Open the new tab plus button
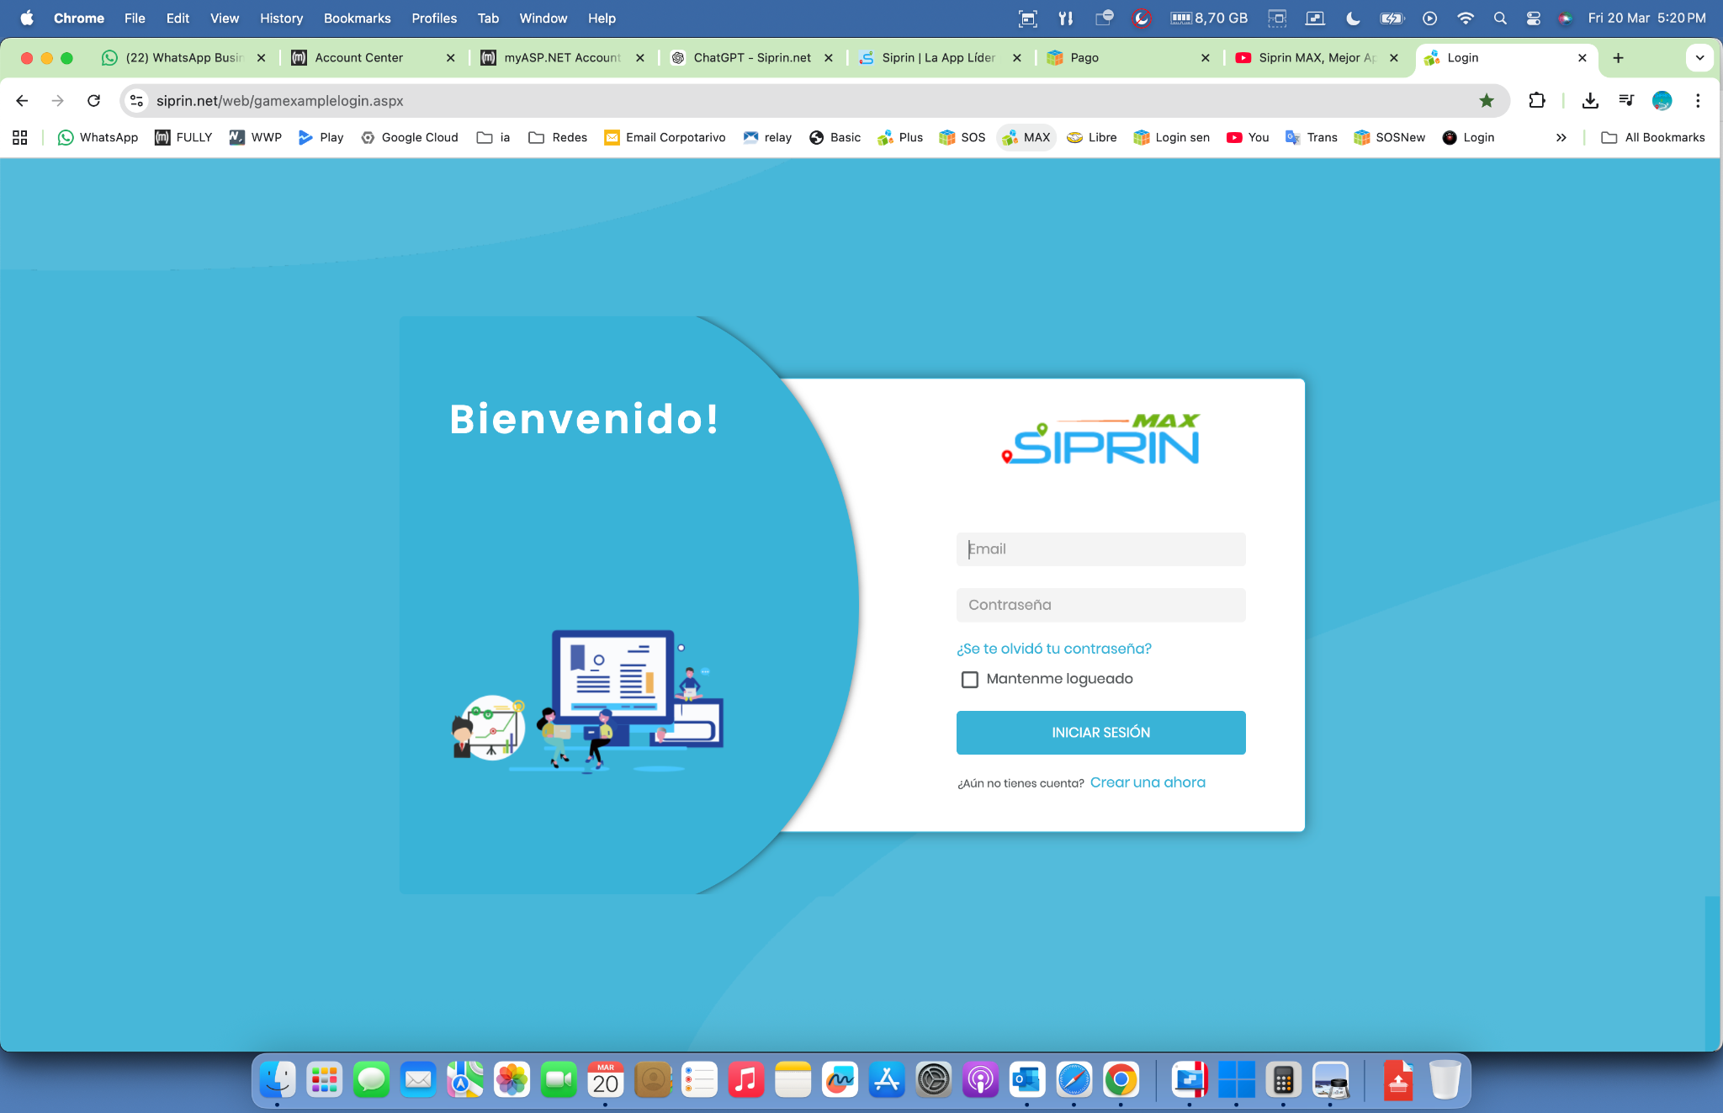 pos(1618,58)
